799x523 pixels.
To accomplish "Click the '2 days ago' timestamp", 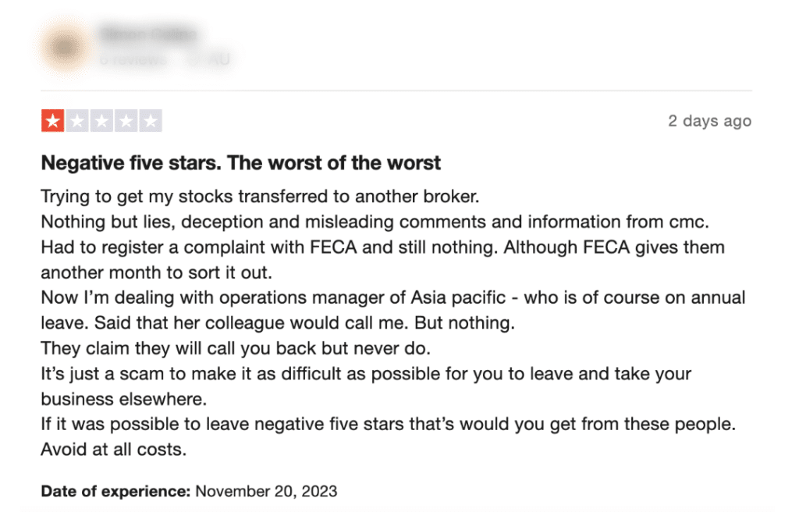I will tap(709, 121).
